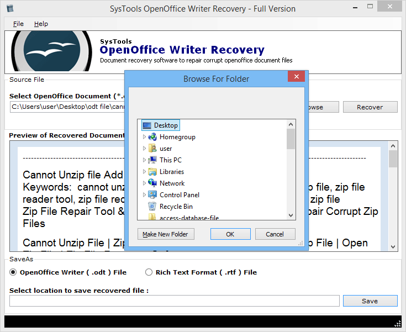The height and width of the screenshot is (332, 406).
Task: Click the Recover button
Action: pos(370,107)
